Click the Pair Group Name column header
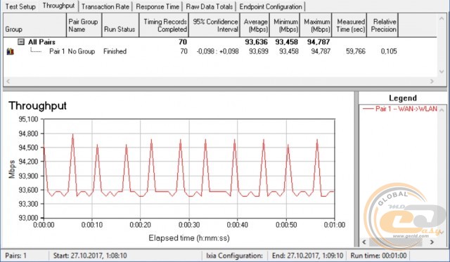 point(84,25)
